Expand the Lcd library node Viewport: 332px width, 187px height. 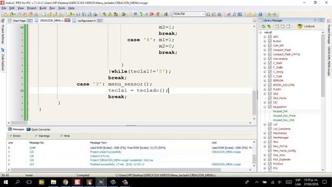(x=265, y=125)
